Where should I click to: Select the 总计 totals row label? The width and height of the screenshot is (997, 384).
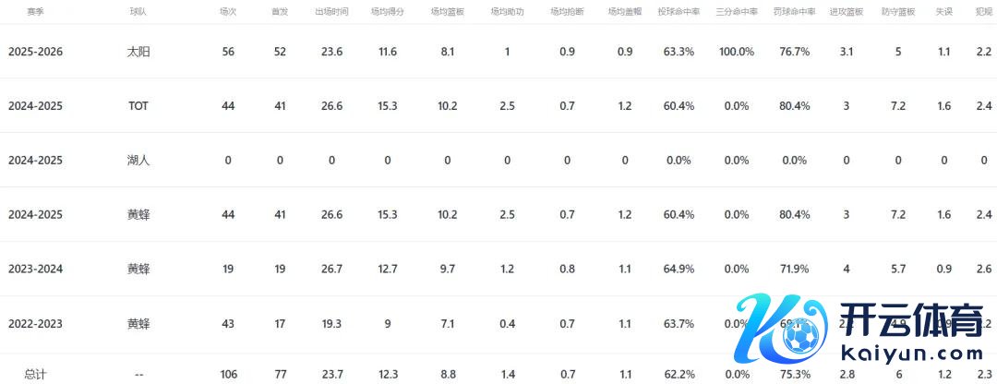pyautogui.click(x=35, y=374)
